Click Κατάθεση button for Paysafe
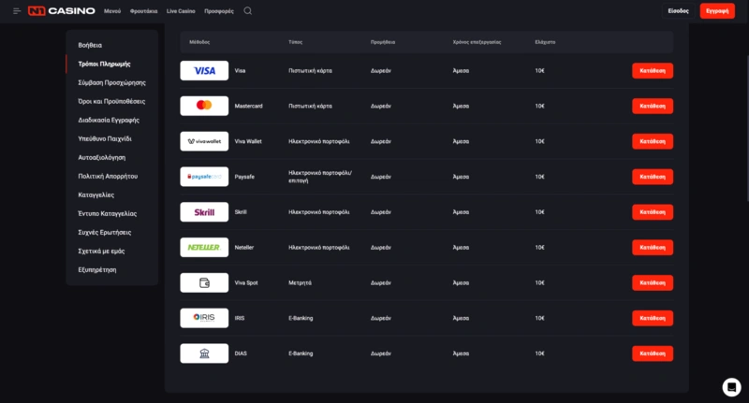Image resolution: width=749 pixels, height=403 pixels. (653, 177)
